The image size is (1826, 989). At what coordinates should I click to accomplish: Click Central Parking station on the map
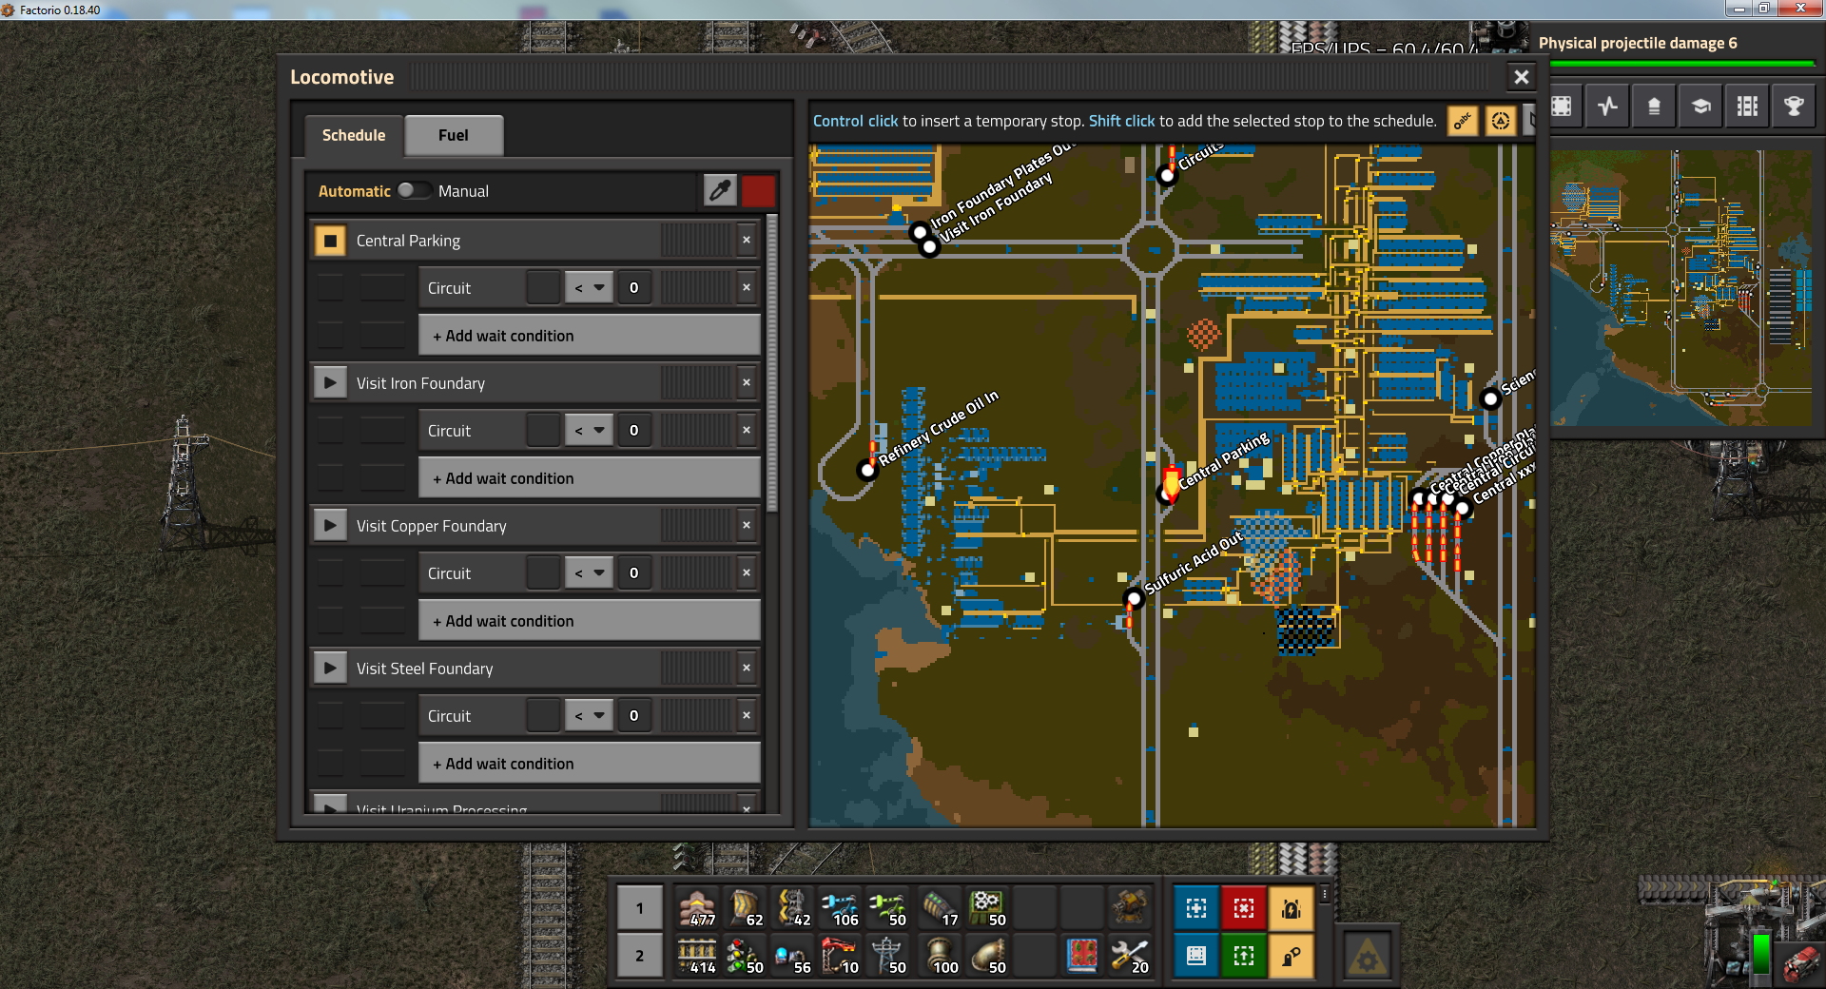(x=1164, y=494)
